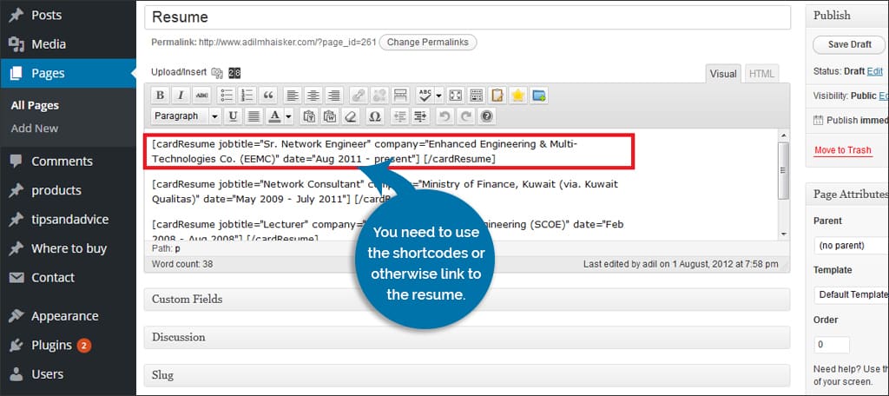Align text center
Viewport: 889px width, 396px height.
coord(313,96)
